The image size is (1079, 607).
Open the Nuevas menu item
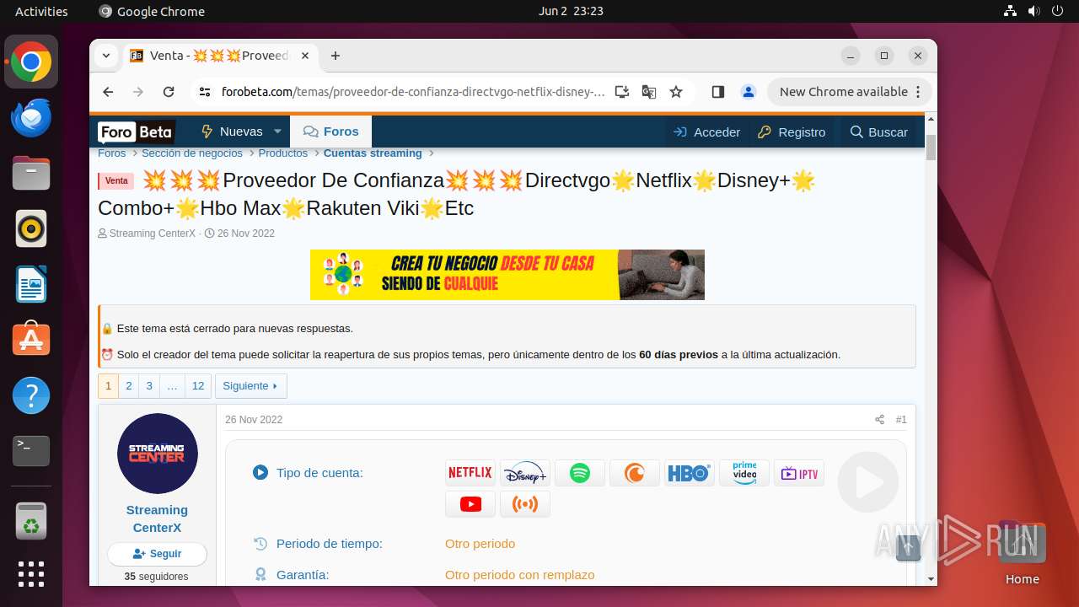[x=232, y=132]
